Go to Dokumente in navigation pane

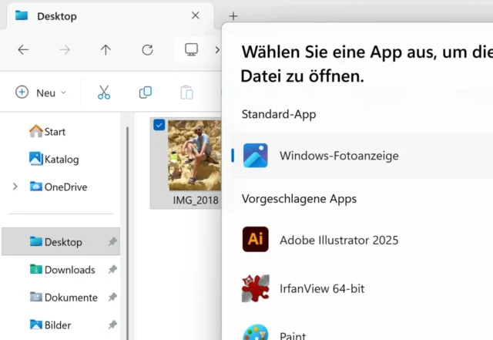click(x=70, y=298)
